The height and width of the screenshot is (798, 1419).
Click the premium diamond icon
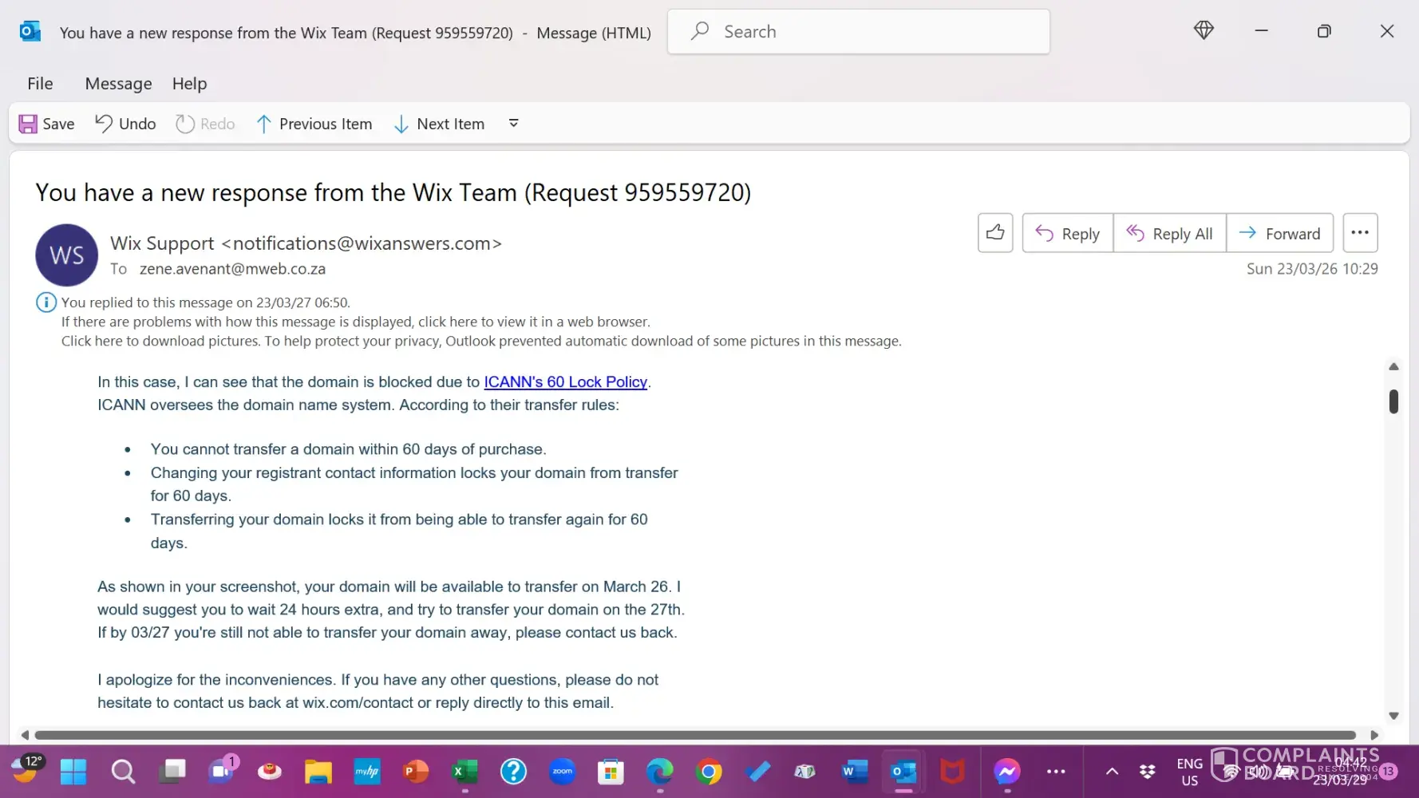point(1204,31)
